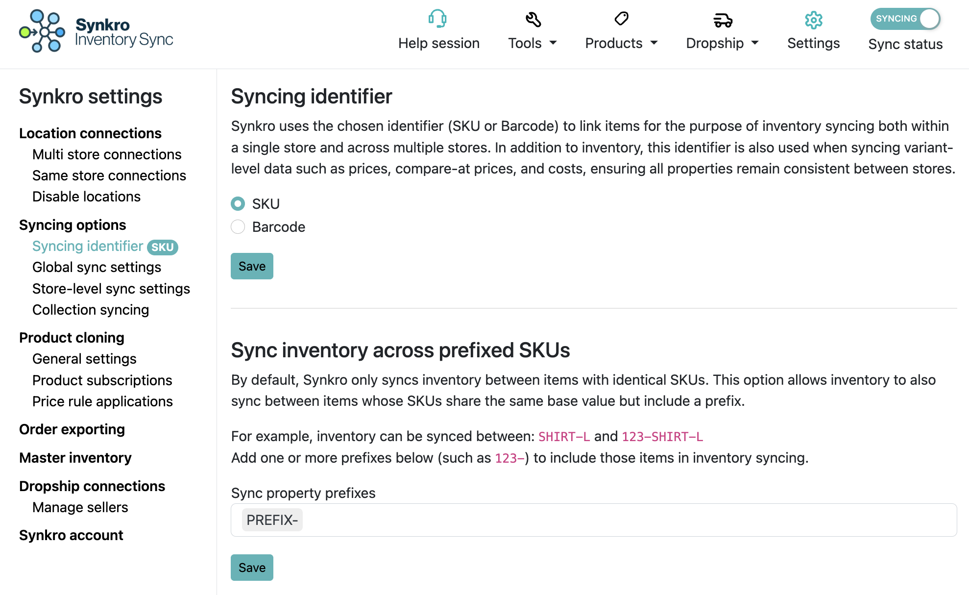
Task: Open Global sync settings in sidebar
Action: tap(97, 267)
